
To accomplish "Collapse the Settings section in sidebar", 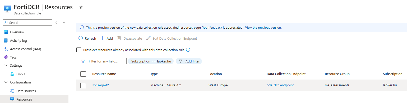I will (6, 66).
